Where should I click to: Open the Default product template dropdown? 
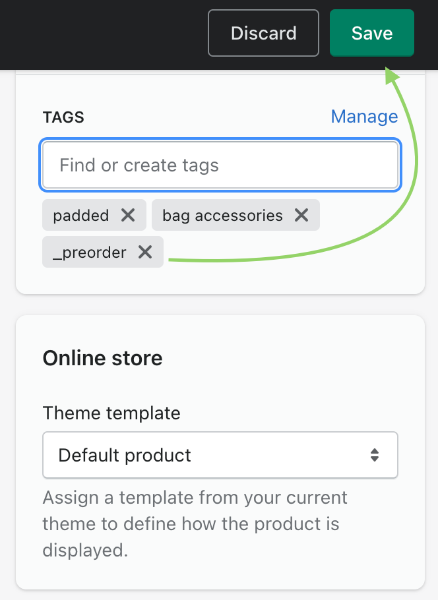220,455
